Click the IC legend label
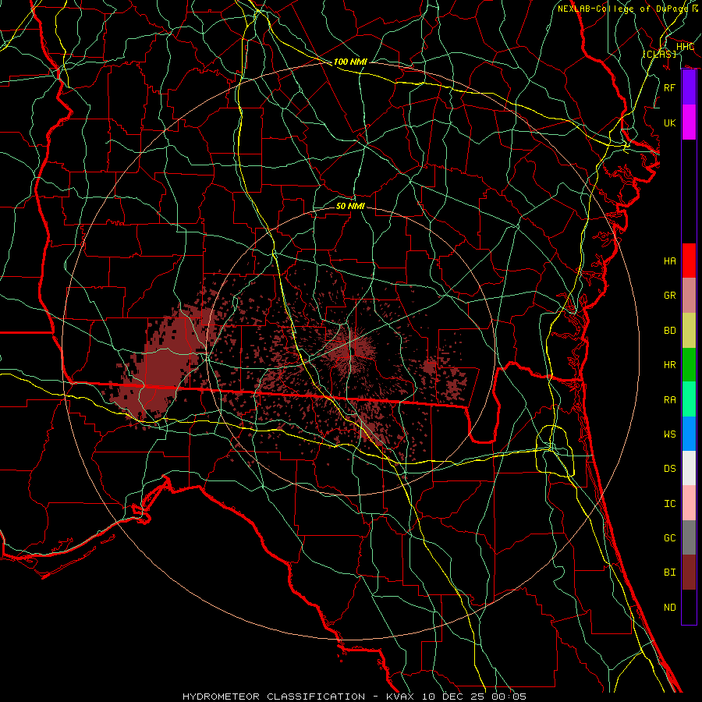This screenshot has width=702, height=702. pos(670,504)
